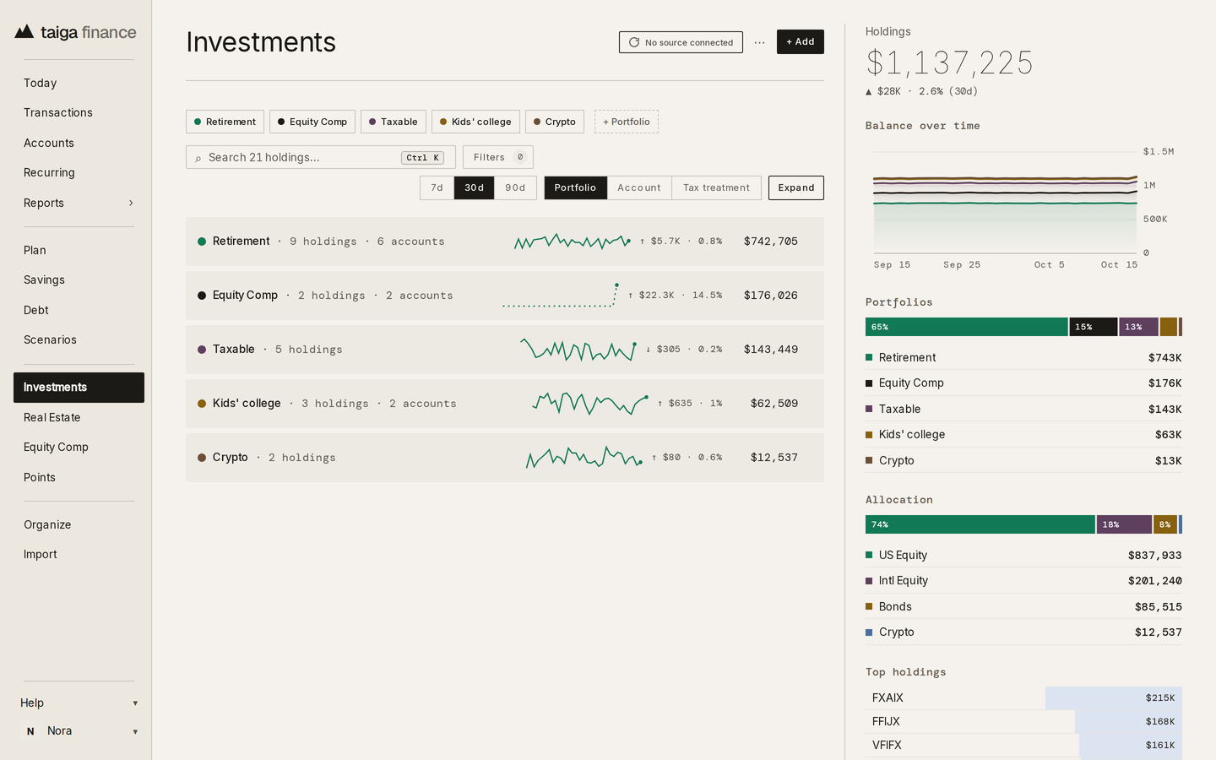Screen dimensions: 1216x760
Task: Expand the Reports submenu chevron
Action: [x=131, y=204]
